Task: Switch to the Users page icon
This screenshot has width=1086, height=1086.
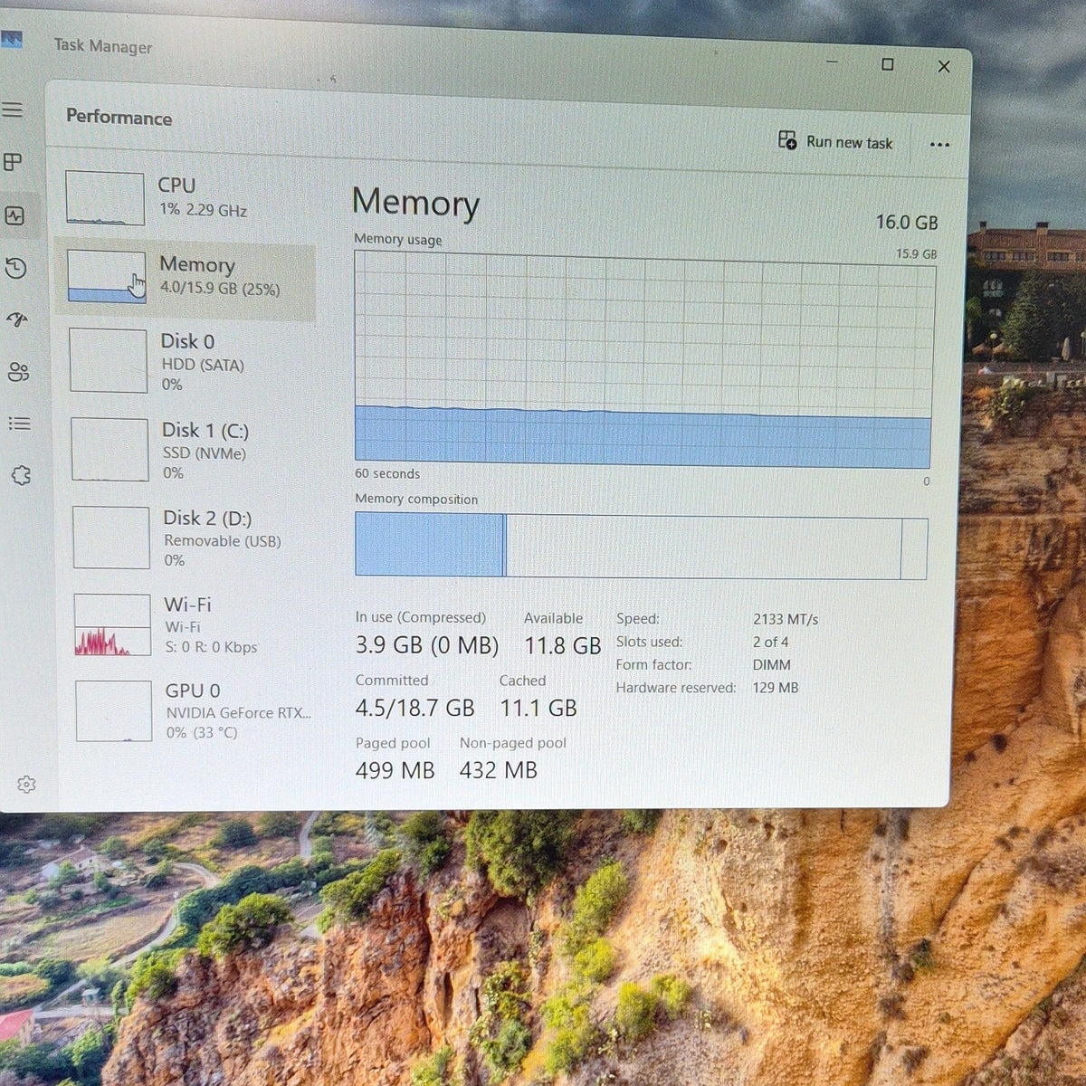Action: (x=18, y=372)
